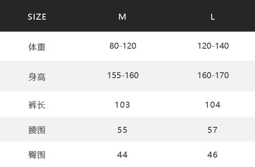
Task: Select the L column header
Action: pos(212,17)
